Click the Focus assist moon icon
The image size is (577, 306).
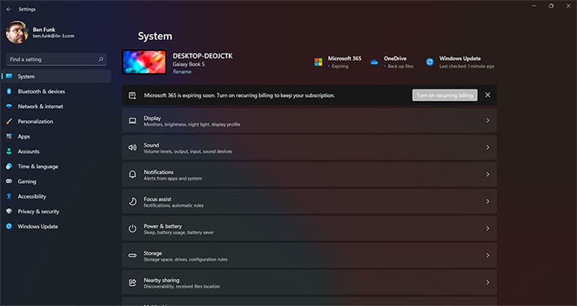coord(133,201)
